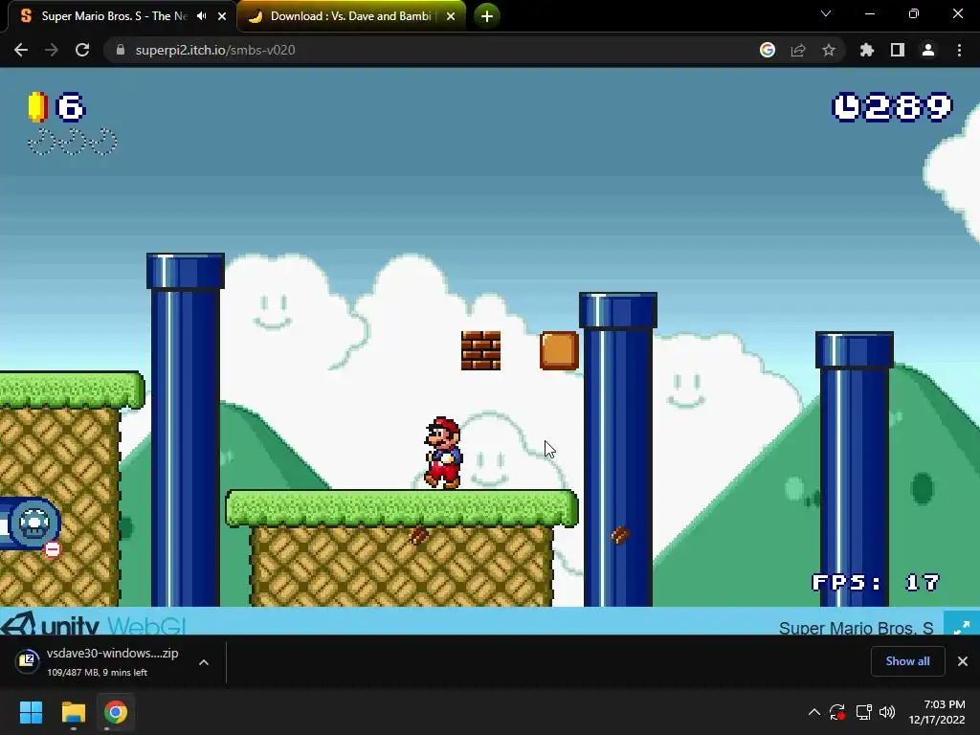The image size is (980, 735).
Task: Click the brick block in game
Action: [480, 350]
